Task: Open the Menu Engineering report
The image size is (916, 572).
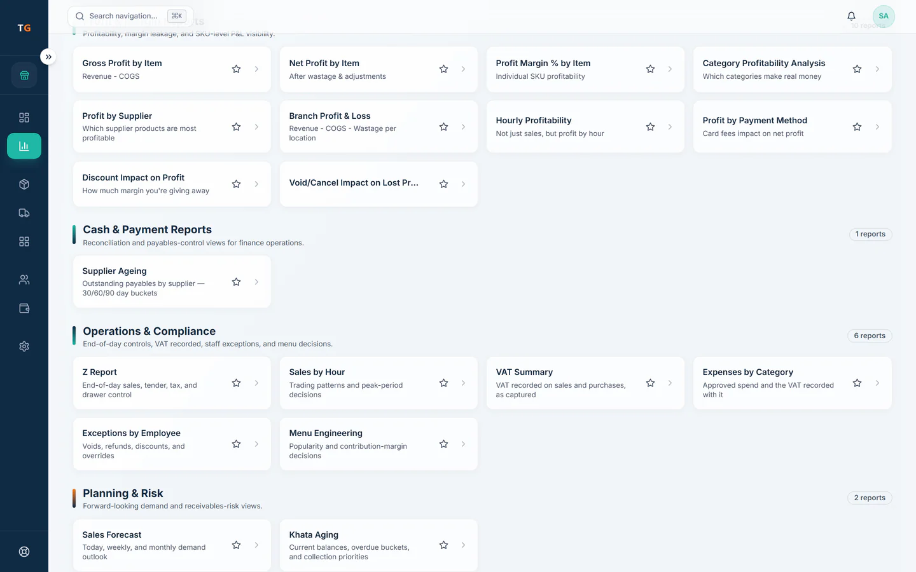Action: click(378, 444)
